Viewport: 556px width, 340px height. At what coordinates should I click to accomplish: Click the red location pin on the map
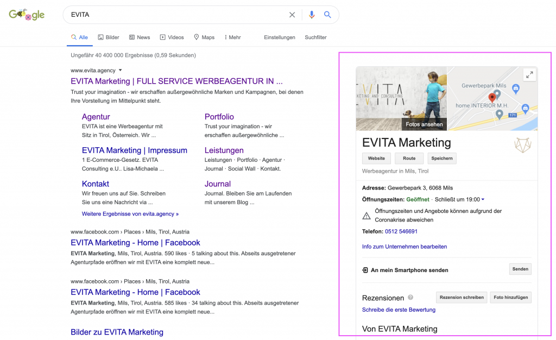coord(492,98)
